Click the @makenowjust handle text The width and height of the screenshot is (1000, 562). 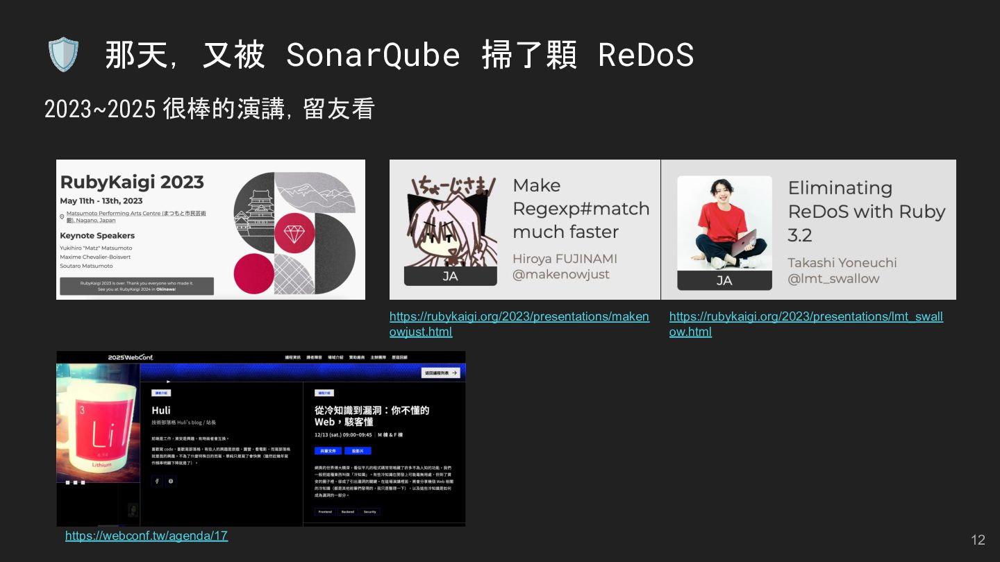click(x=561, y=274)
